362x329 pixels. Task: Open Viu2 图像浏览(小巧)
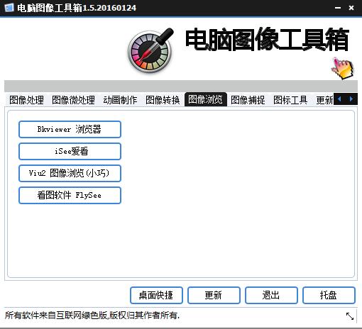coord(70,173)
